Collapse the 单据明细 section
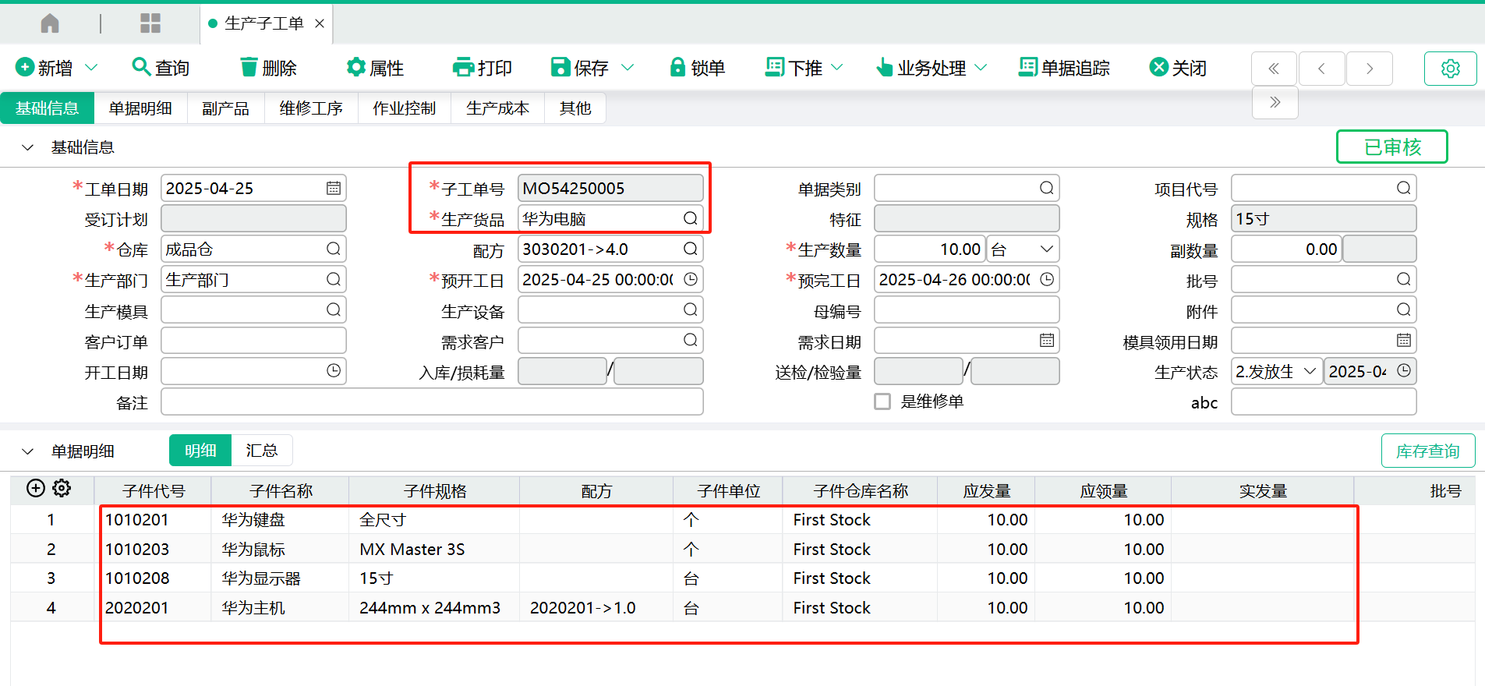 click(x=28, y=451)
